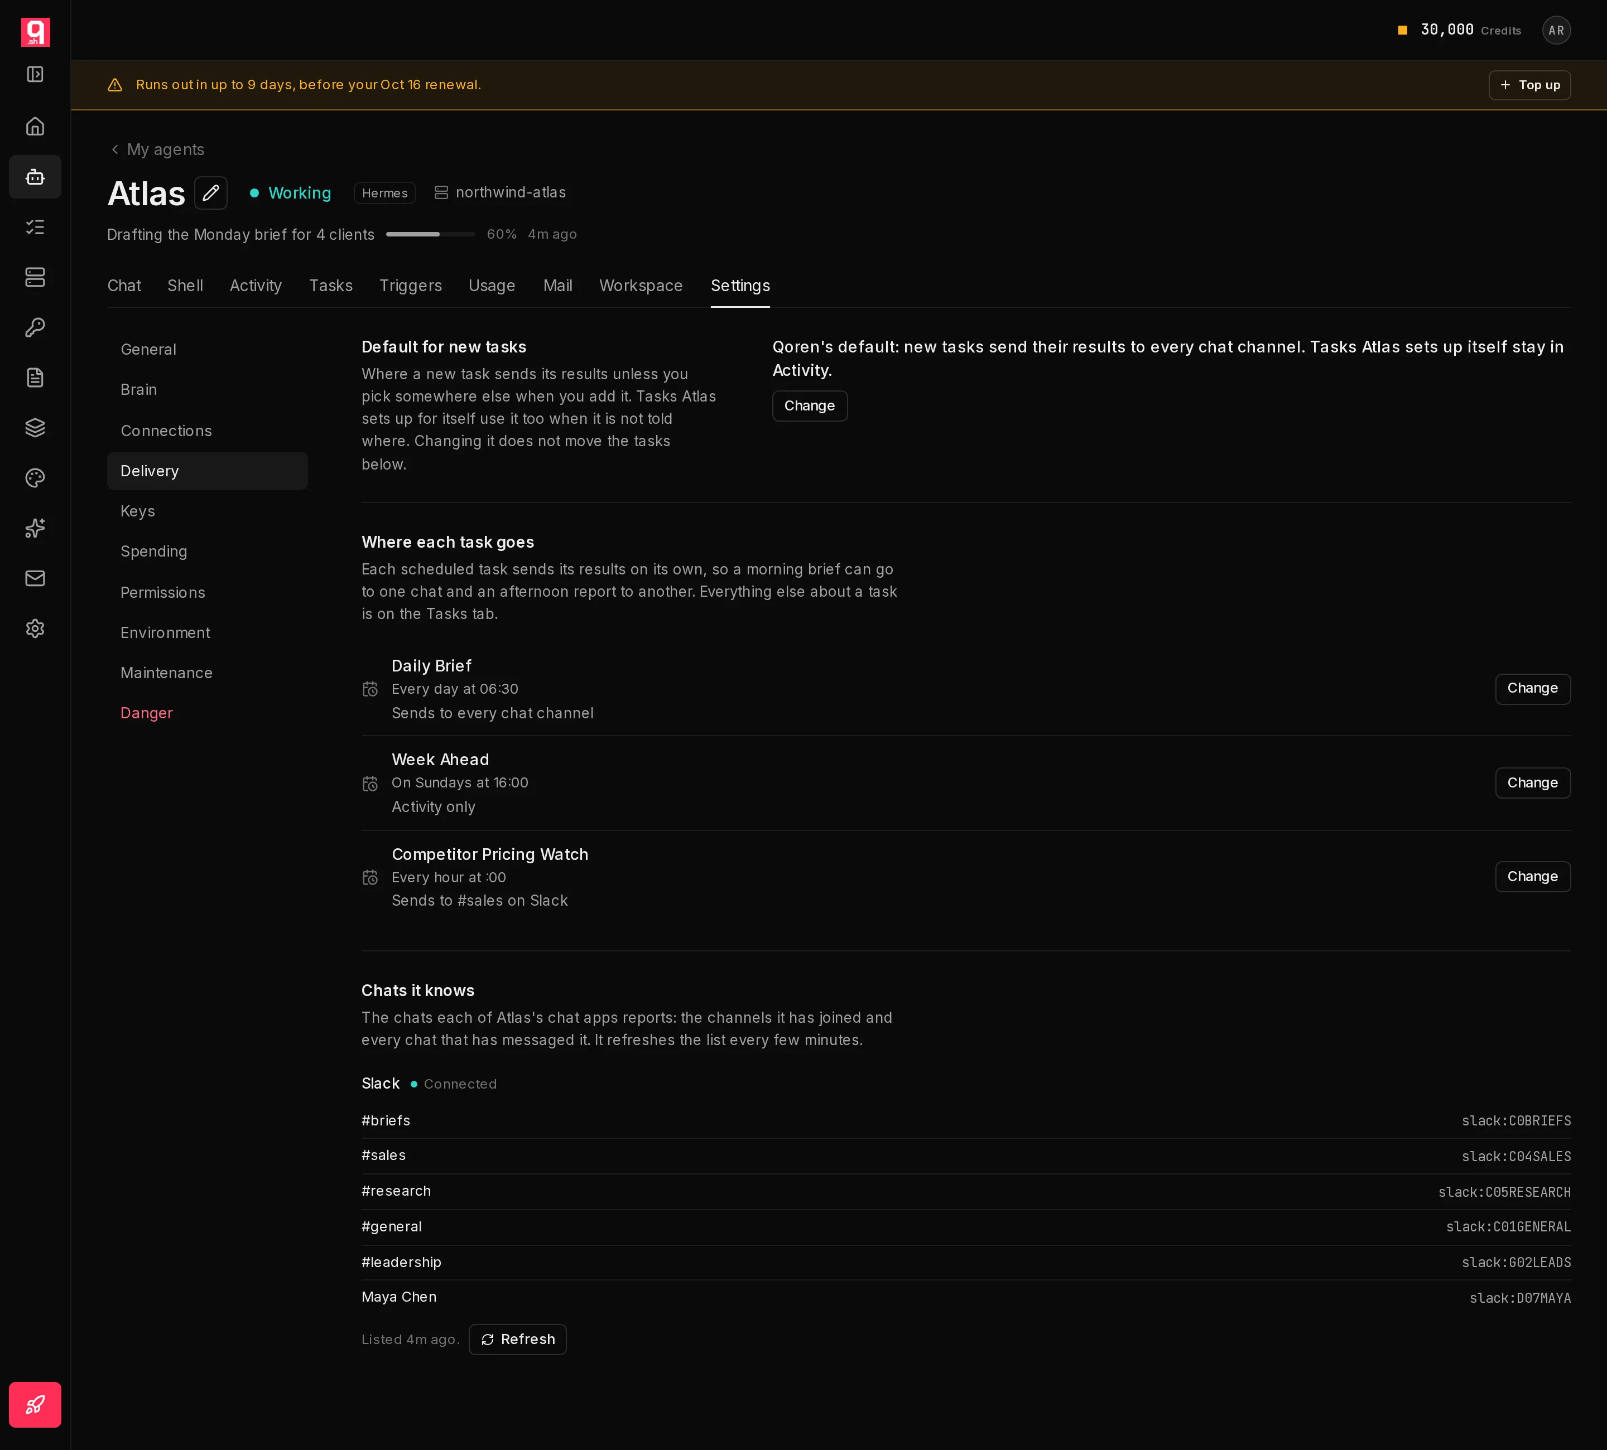Open the Usage tab
Viewport: 1607px width, 1450px height.
point(492,286)
